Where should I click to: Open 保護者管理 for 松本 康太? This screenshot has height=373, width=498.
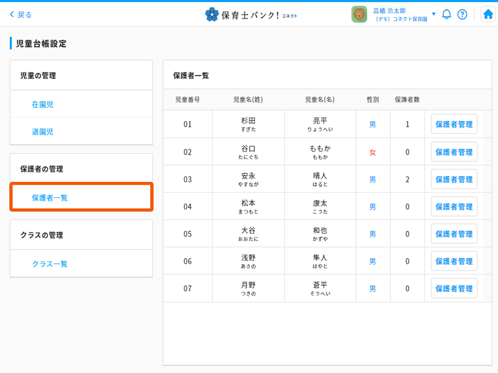pos(454,207)
